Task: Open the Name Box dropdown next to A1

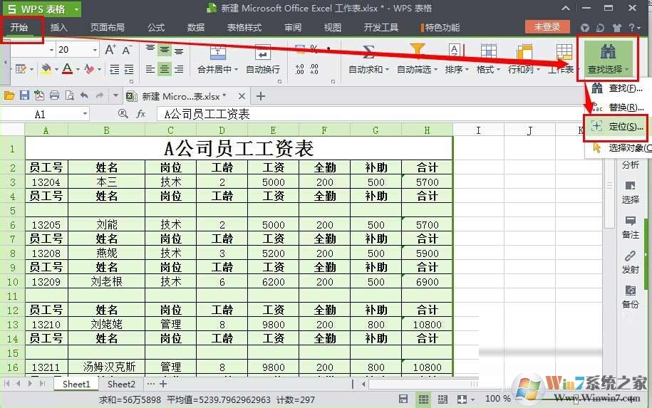Action: point(85,114)
